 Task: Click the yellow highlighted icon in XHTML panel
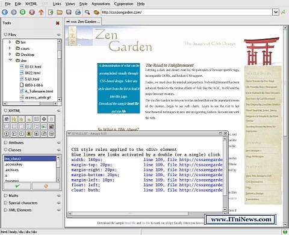pyautogui.click(x=29, y=133)
